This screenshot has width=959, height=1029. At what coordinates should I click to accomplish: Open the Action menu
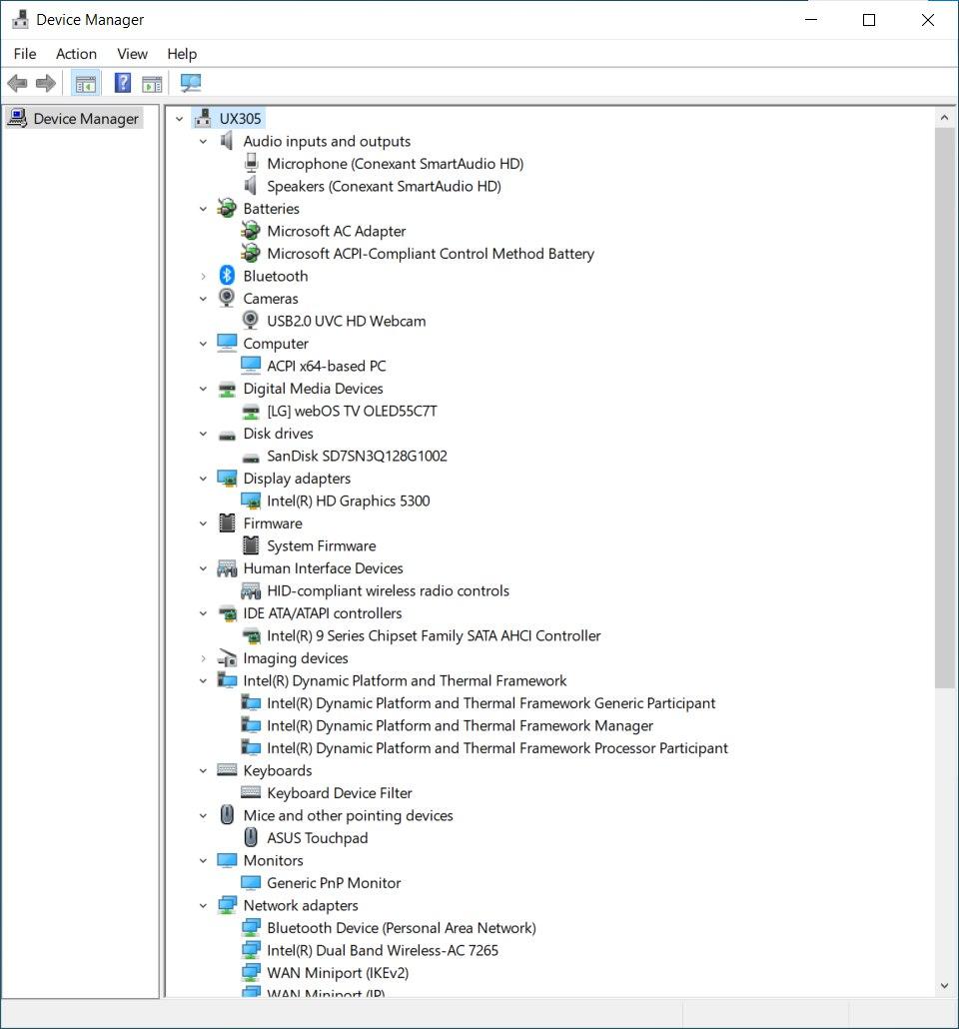coord(76,54)
